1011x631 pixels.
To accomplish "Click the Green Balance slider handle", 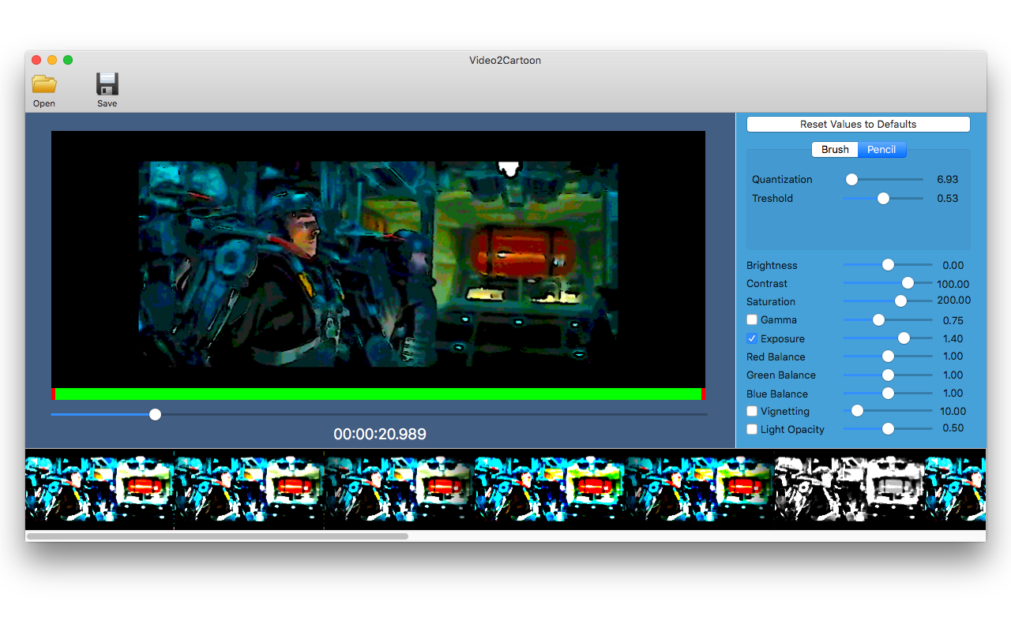I will 888,375.
